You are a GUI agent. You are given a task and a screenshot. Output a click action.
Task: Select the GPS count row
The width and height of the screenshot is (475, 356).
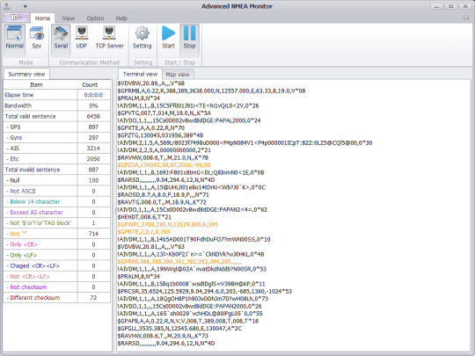coord(56,127)
